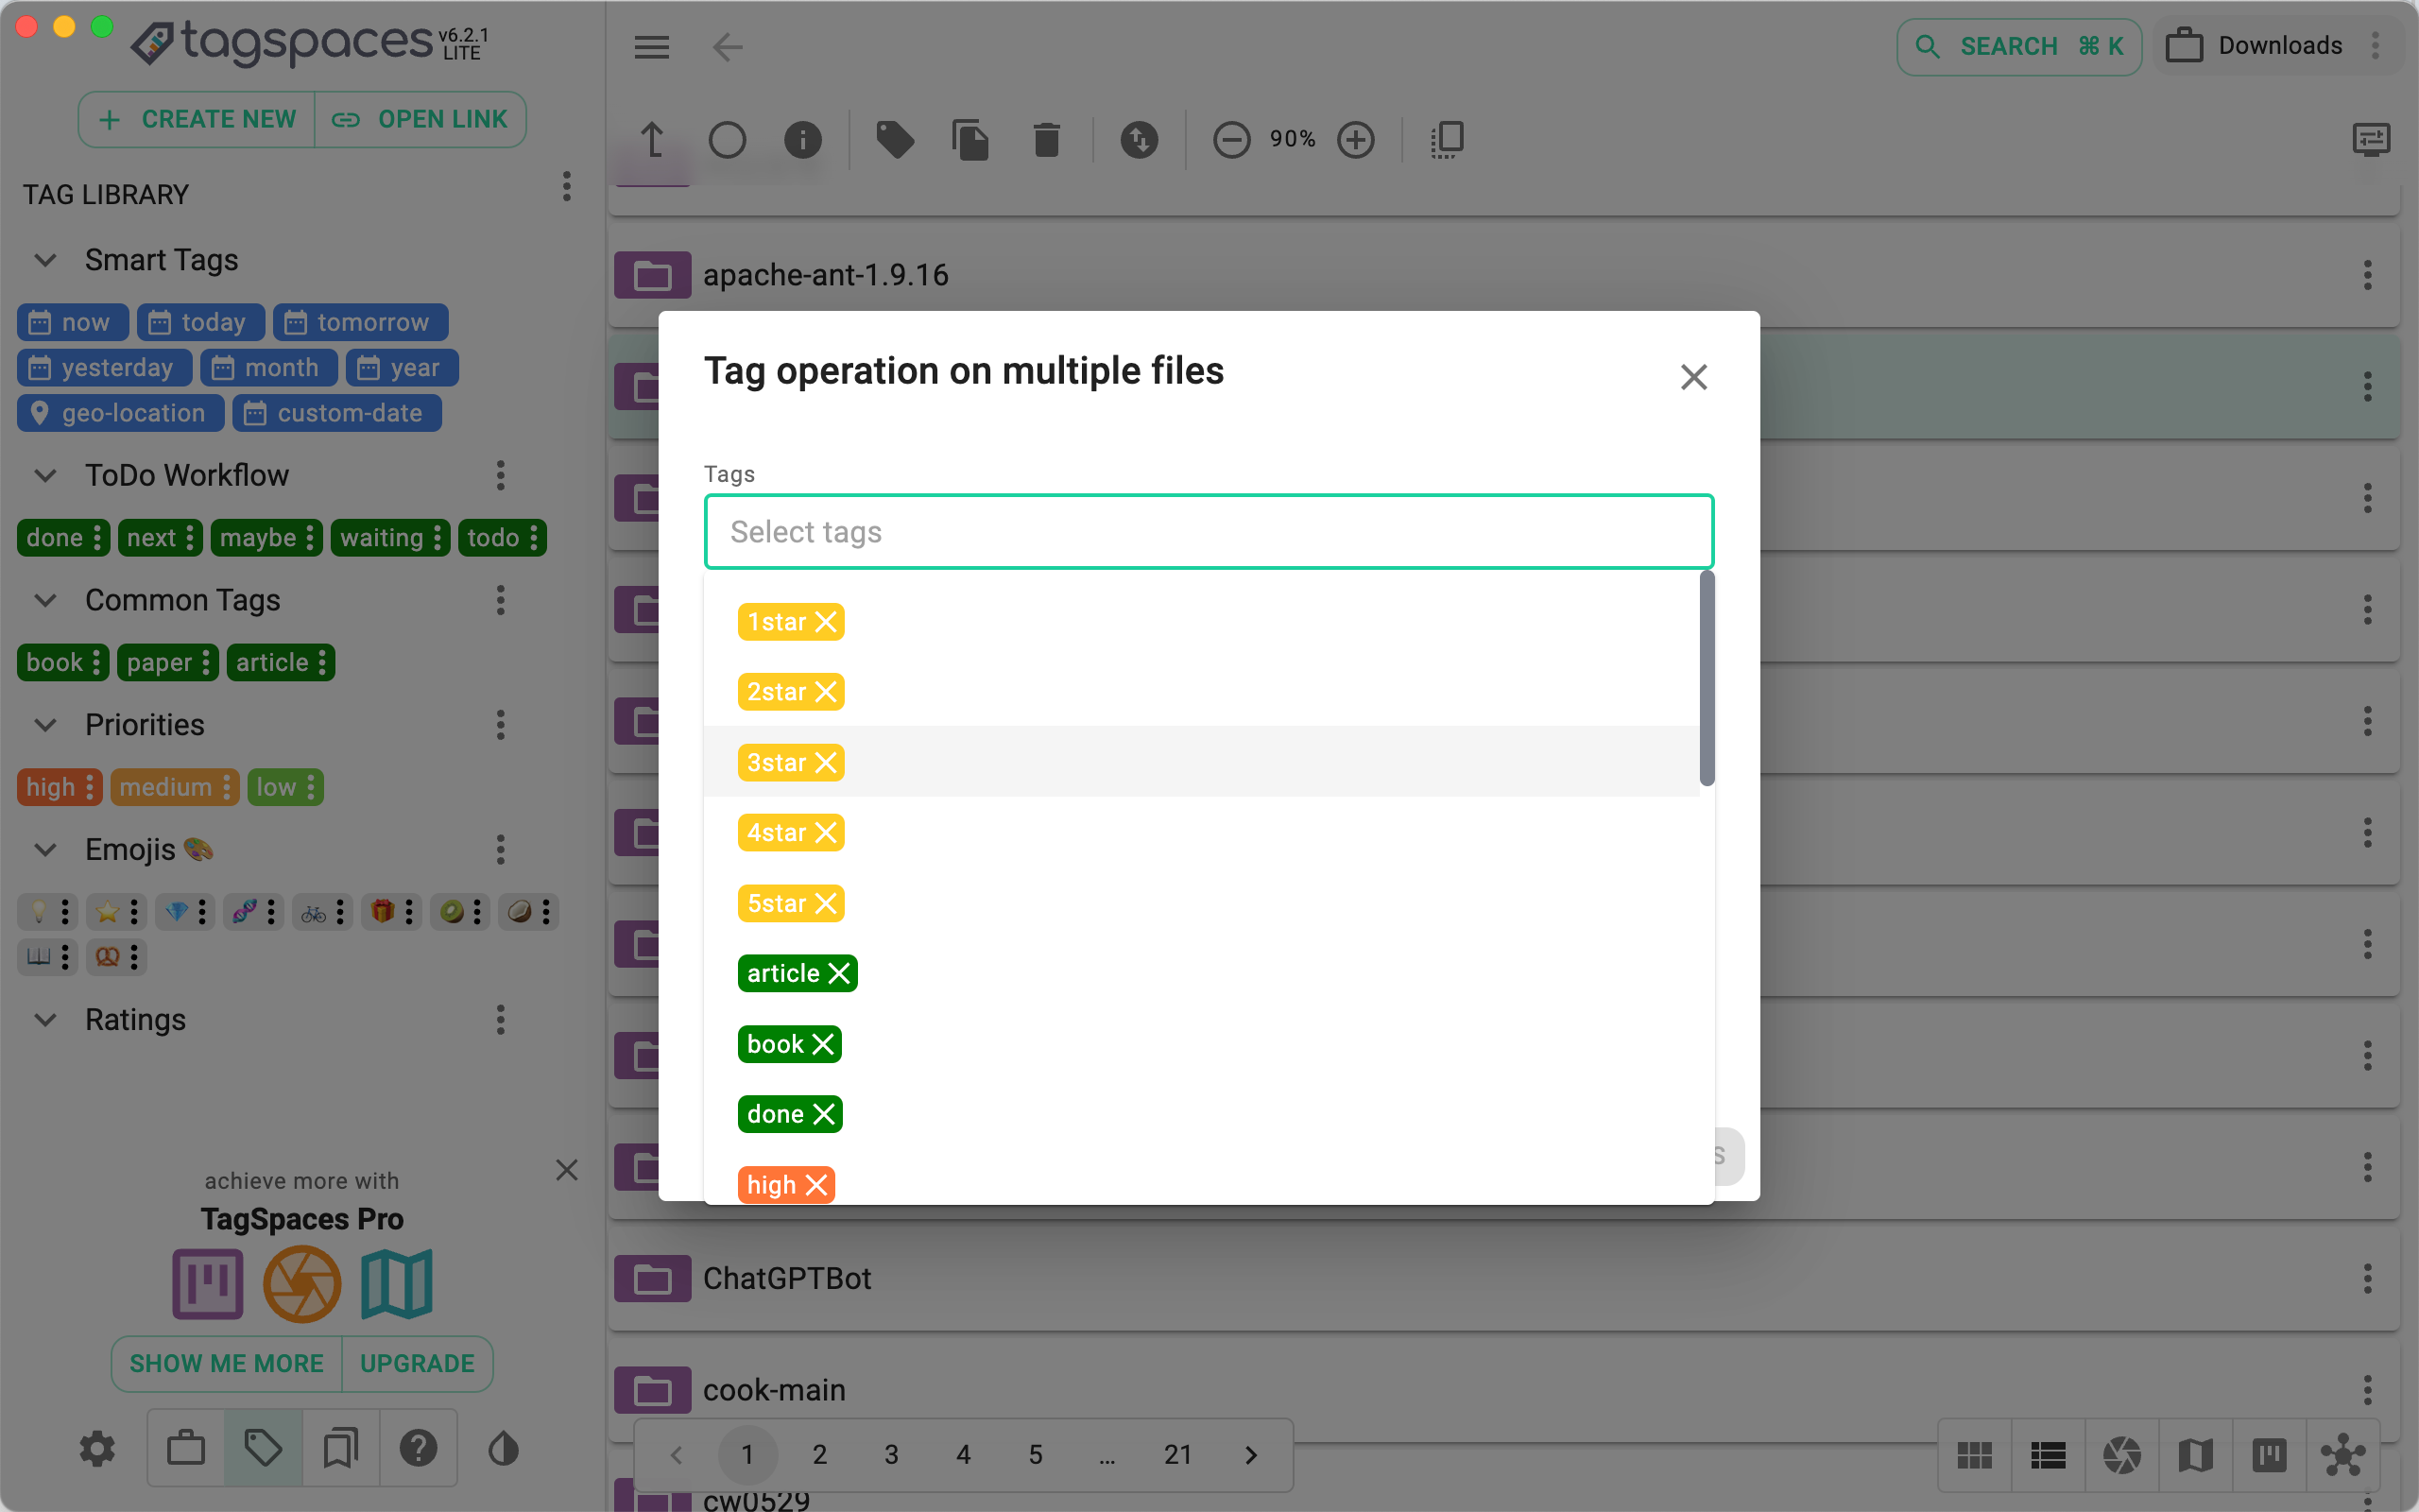This screenshot has height=1512, width=2419.
Task: Close the Tag operation dialog
Action: (x=1693, y=377)
